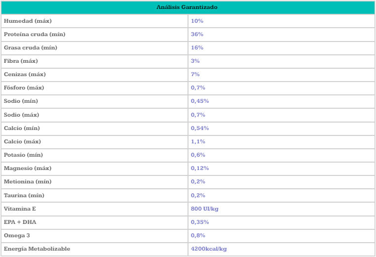Select the Grasa cruda (mín) label
Screen dimensions: 376x257
point(31,48)
